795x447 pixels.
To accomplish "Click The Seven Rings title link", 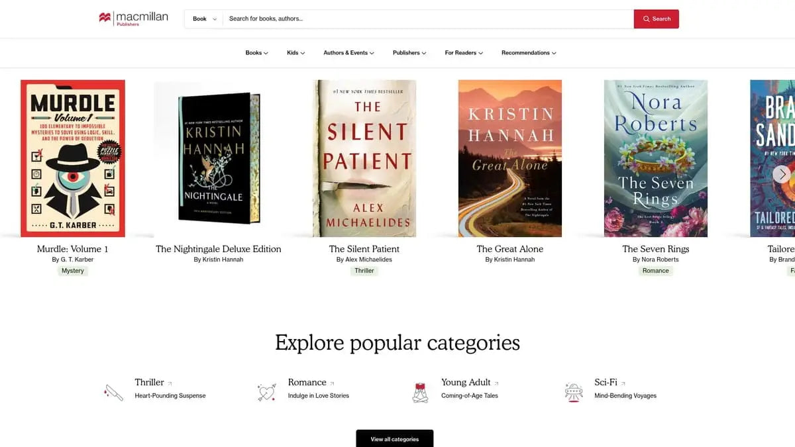I will click(x=656, y=249).
